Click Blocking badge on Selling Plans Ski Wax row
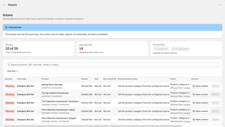225x127 pixels. [10, 86]
